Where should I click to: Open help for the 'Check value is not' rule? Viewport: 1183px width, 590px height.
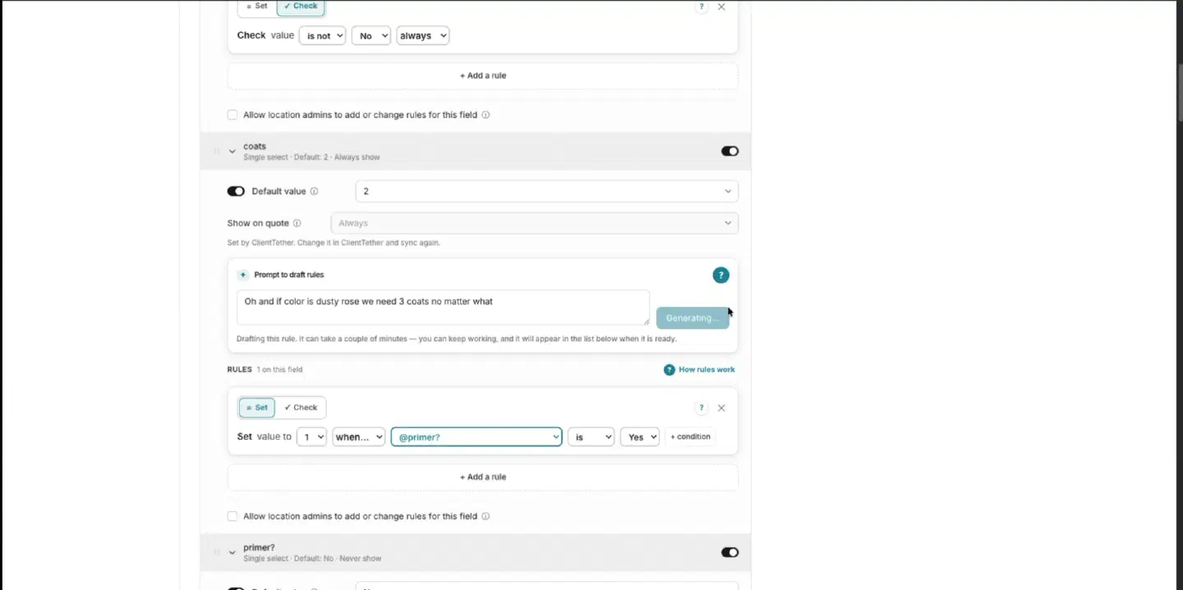(x=702, y=7)
